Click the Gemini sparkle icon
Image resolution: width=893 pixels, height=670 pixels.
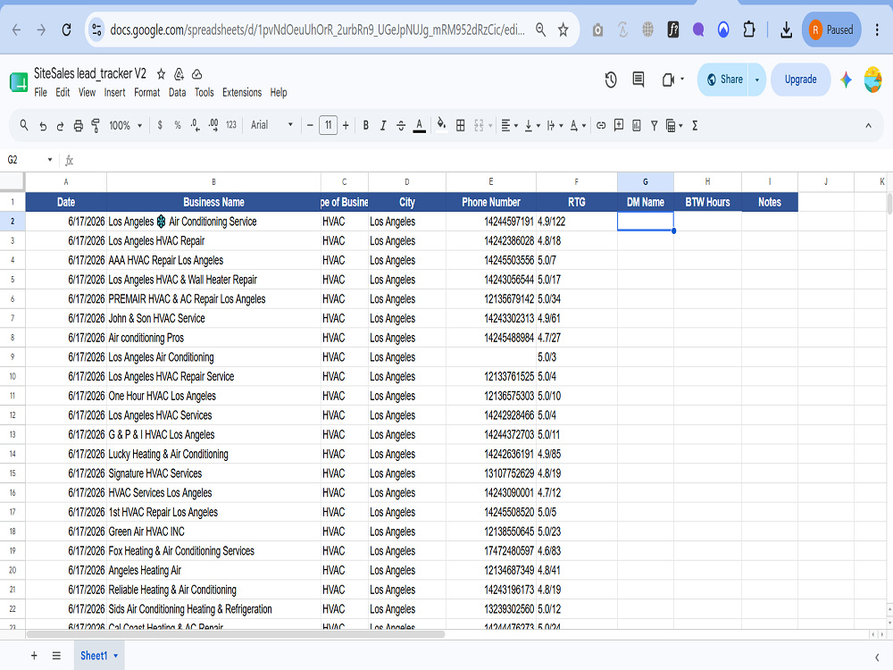pyautogui.click(x=846, y=80)
